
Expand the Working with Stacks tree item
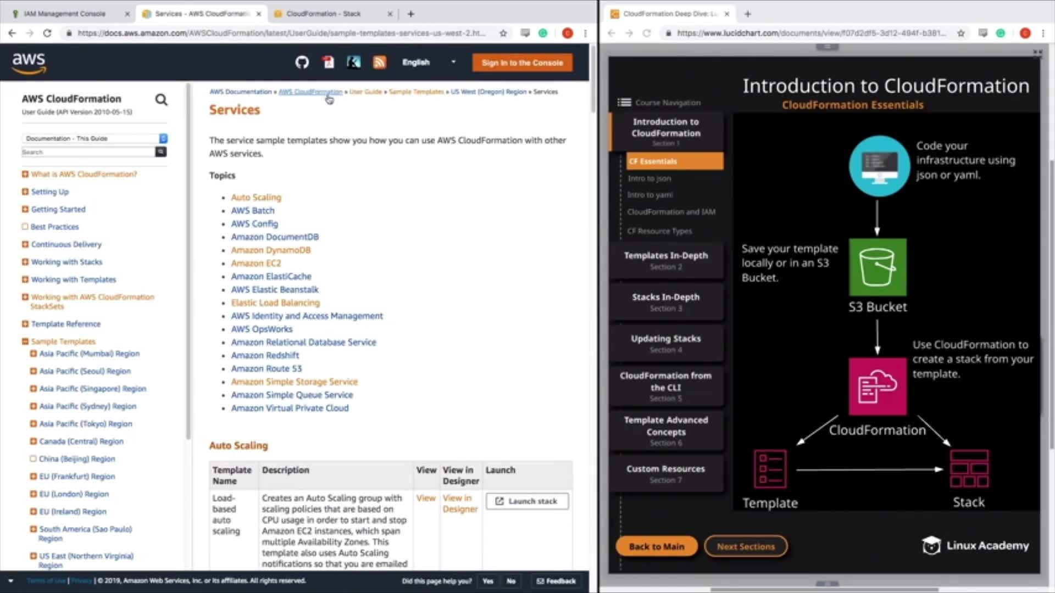(25, 262)
